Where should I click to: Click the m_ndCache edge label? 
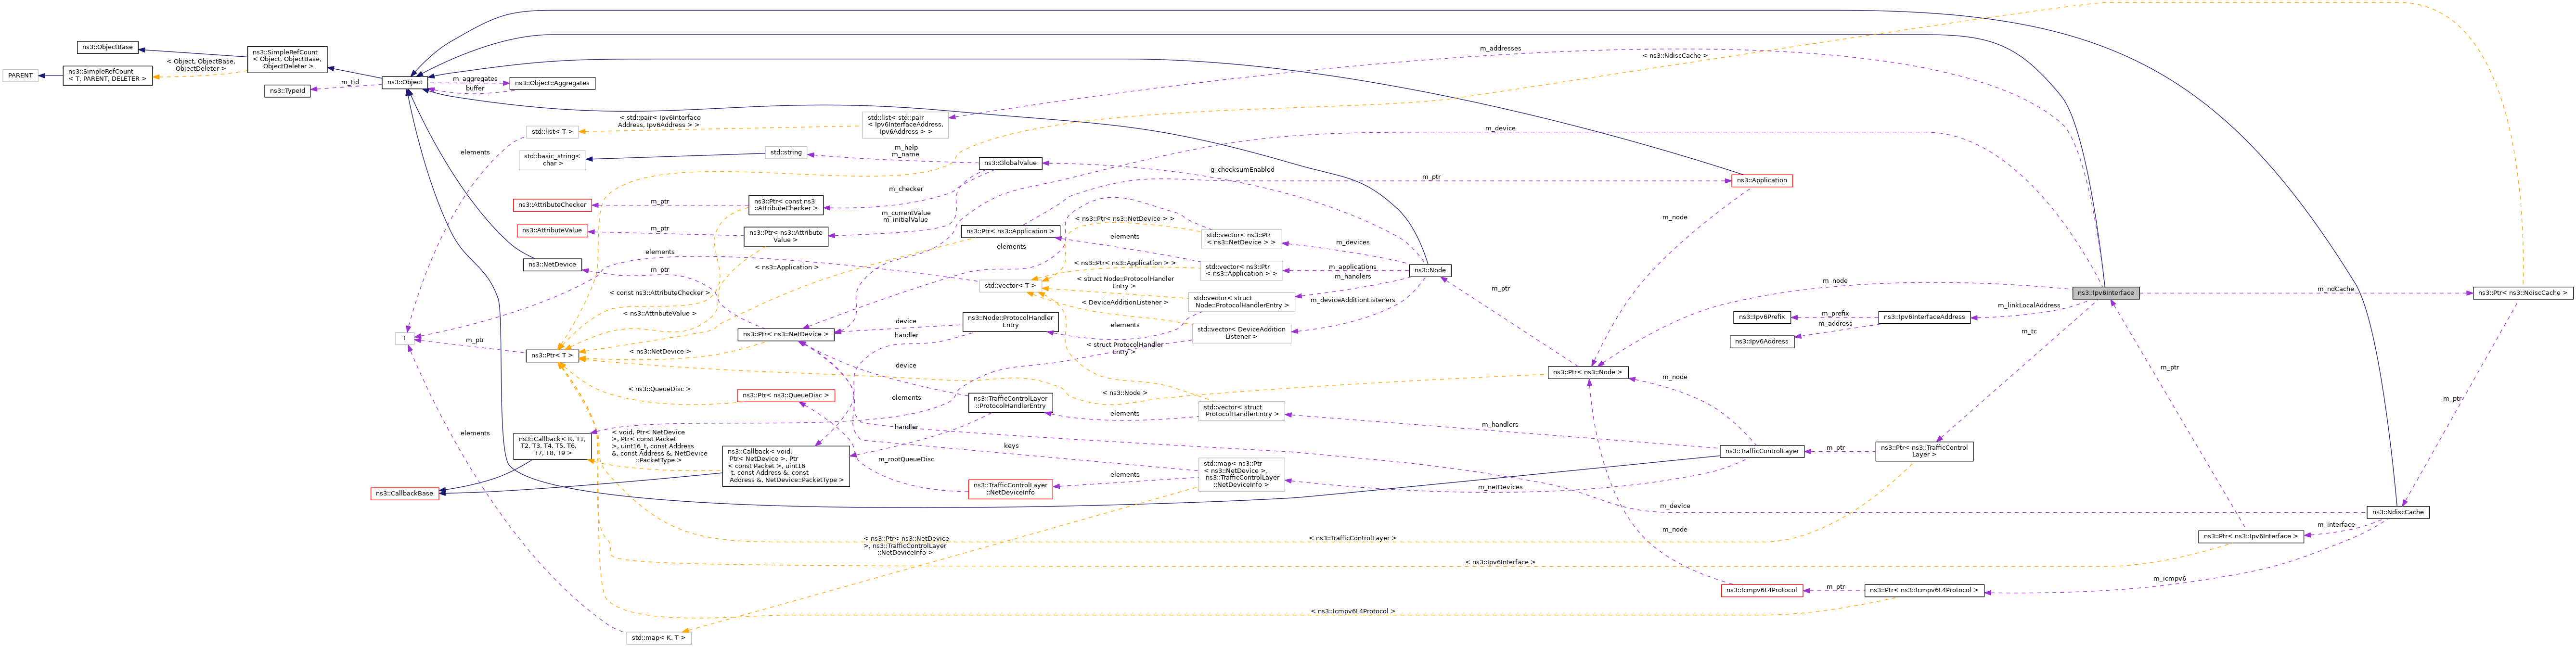click(2335, 289)
